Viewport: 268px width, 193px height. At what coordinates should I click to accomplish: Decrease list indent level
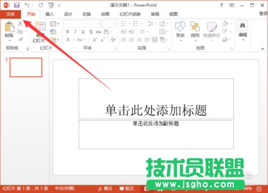coord(124,32)
